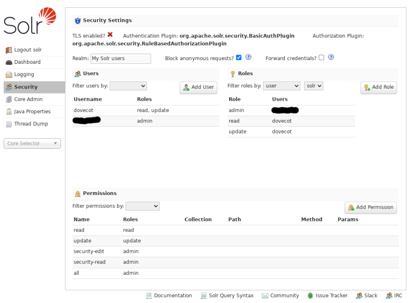Click the Permissions lock icon
This screenshot has width=410, height=303.
coord(77,194)
